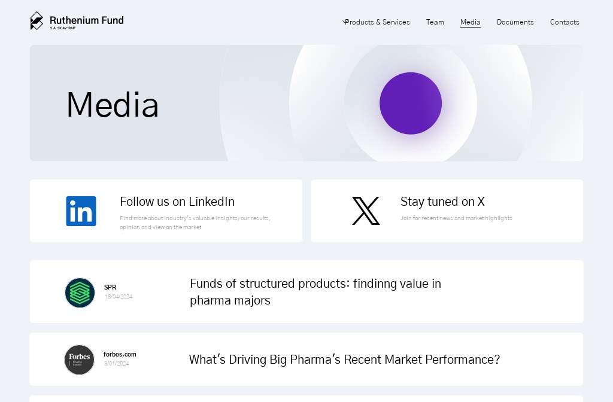Navigate to Contacts
Screen dimensions: 613x402
click(x=565, y=22)
